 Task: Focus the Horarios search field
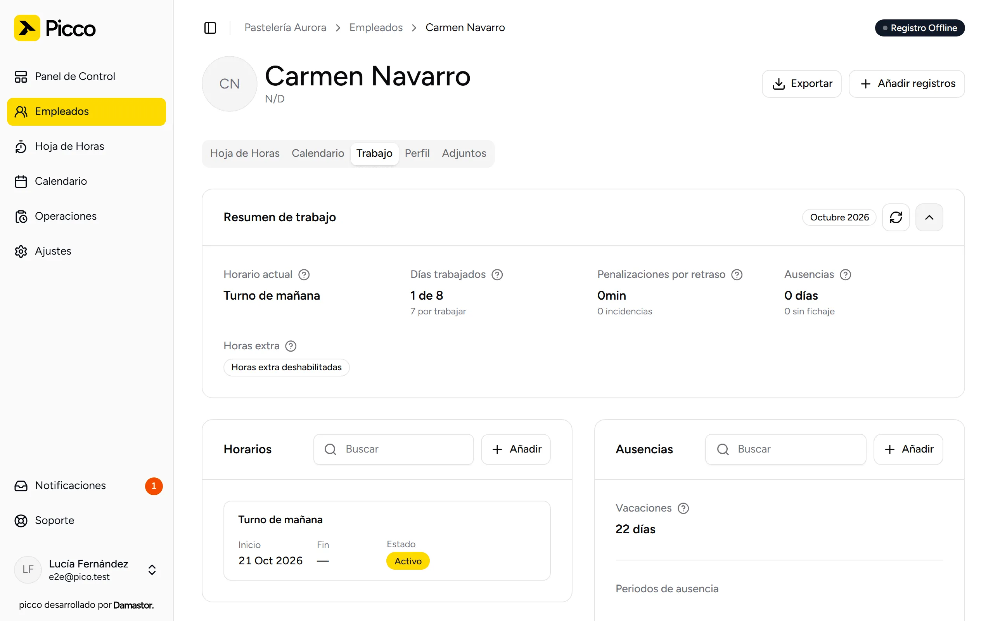click(393, 449)
